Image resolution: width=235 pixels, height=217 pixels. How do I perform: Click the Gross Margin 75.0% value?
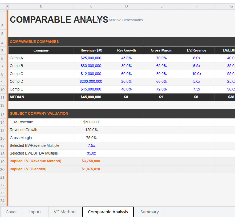(x=91, y=138)
